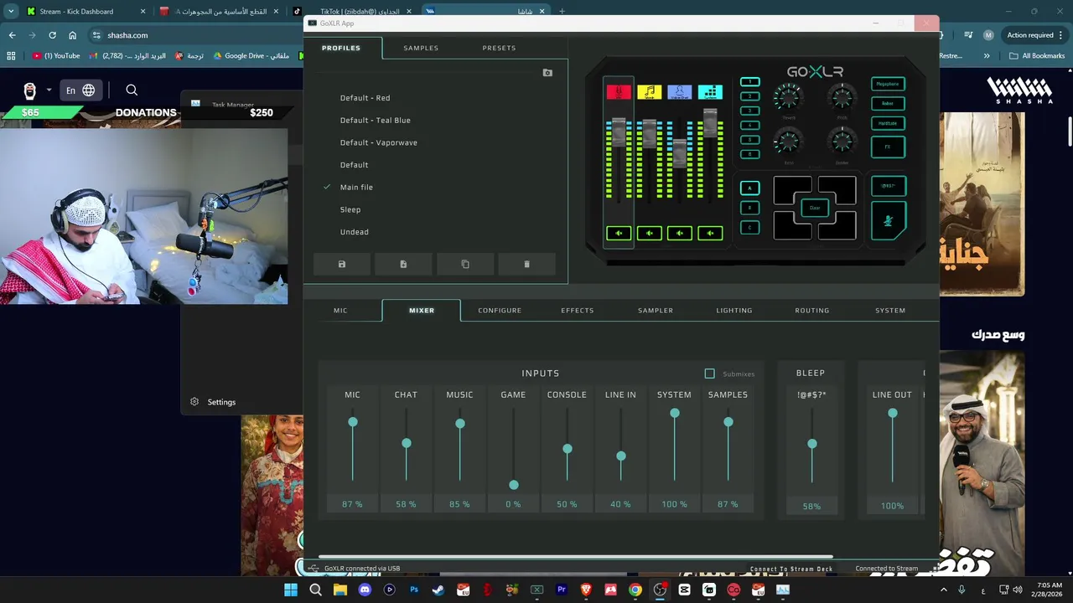Switch to the Samples tab

tap(421, 48)
